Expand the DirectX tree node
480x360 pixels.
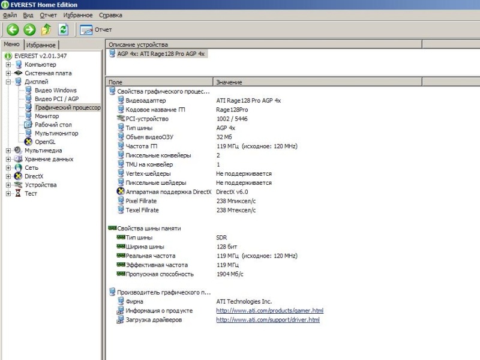(8, 176)
